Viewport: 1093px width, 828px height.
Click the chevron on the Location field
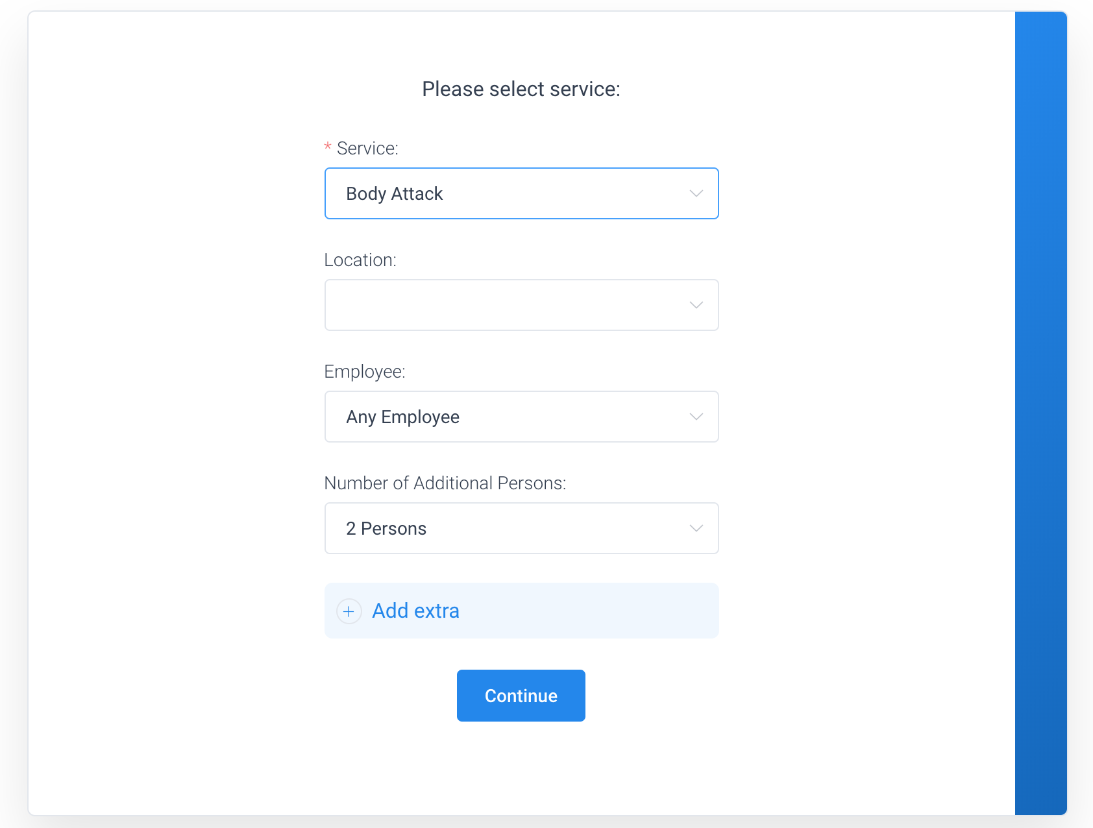[x=695, y=304]
